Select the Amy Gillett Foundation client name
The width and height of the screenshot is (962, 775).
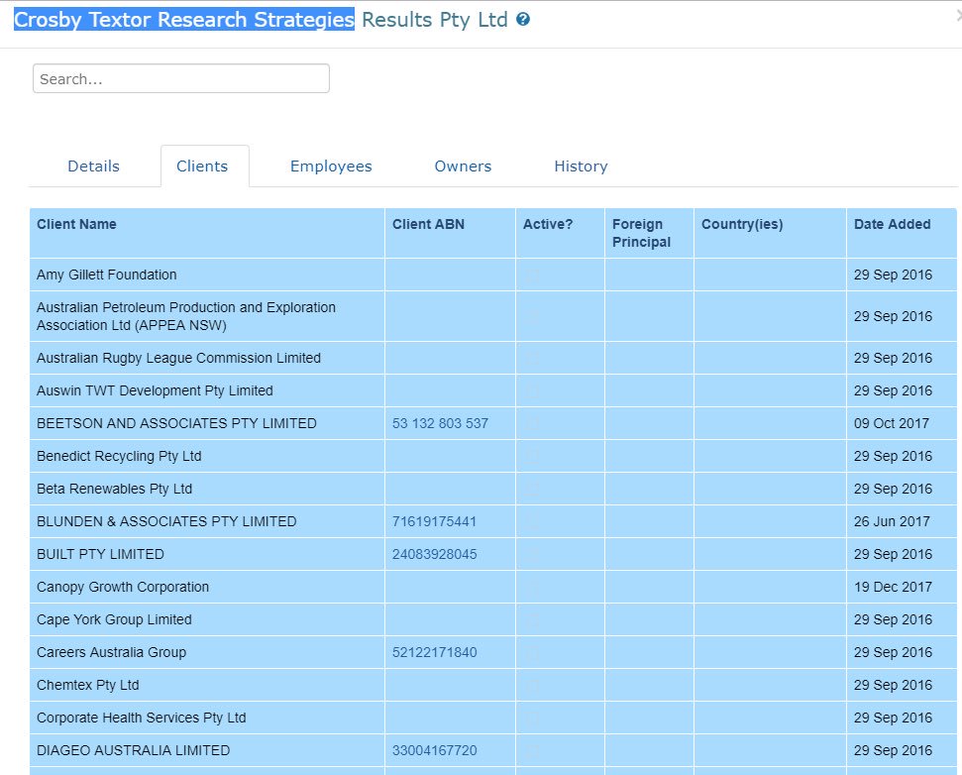coord(106,275)
